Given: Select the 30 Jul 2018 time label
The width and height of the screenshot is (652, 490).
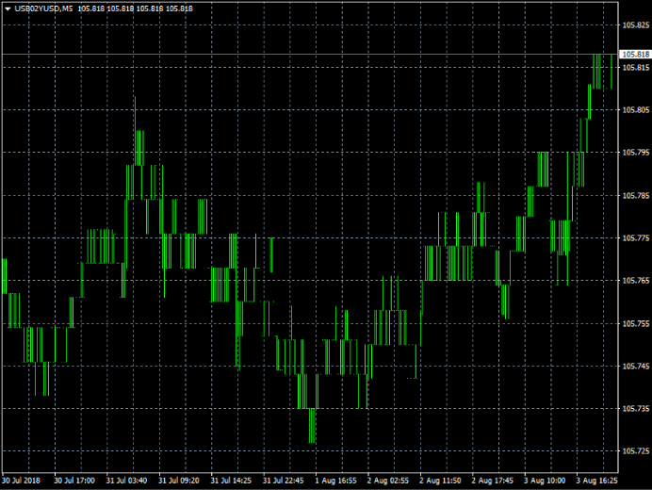Looking at the screenshot, I should click(x=23, y=480).
